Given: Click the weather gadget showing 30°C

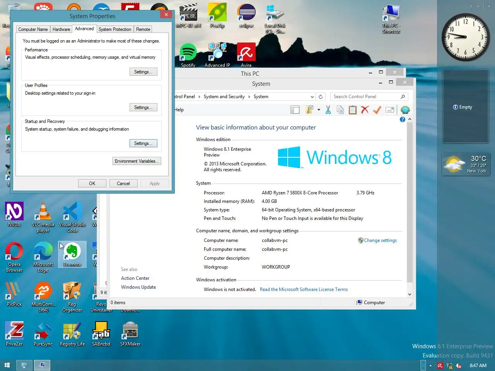Looking at the screenshot, I should (465, 164).
